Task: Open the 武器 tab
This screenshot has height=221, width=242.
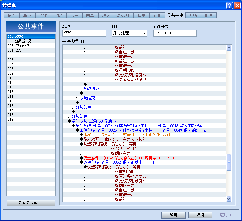Action: [x=74, y=15]
